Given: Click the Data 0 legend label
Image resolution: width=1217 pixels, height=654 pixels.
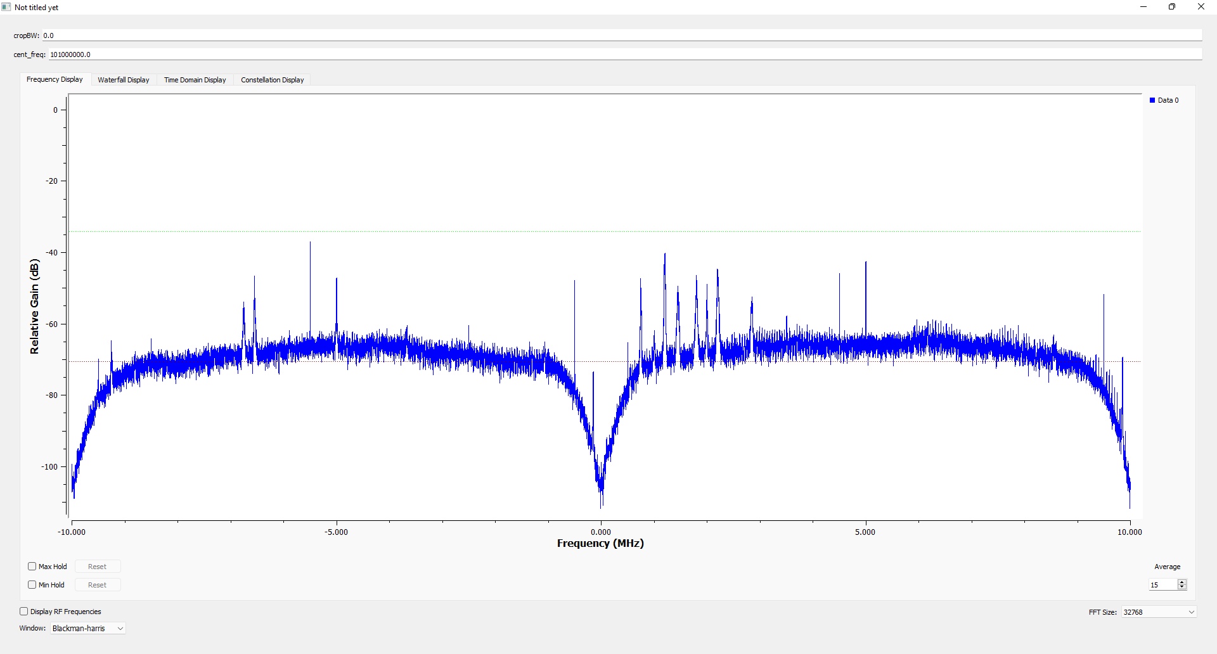Looking at the screenshot, I should 1168,100.
